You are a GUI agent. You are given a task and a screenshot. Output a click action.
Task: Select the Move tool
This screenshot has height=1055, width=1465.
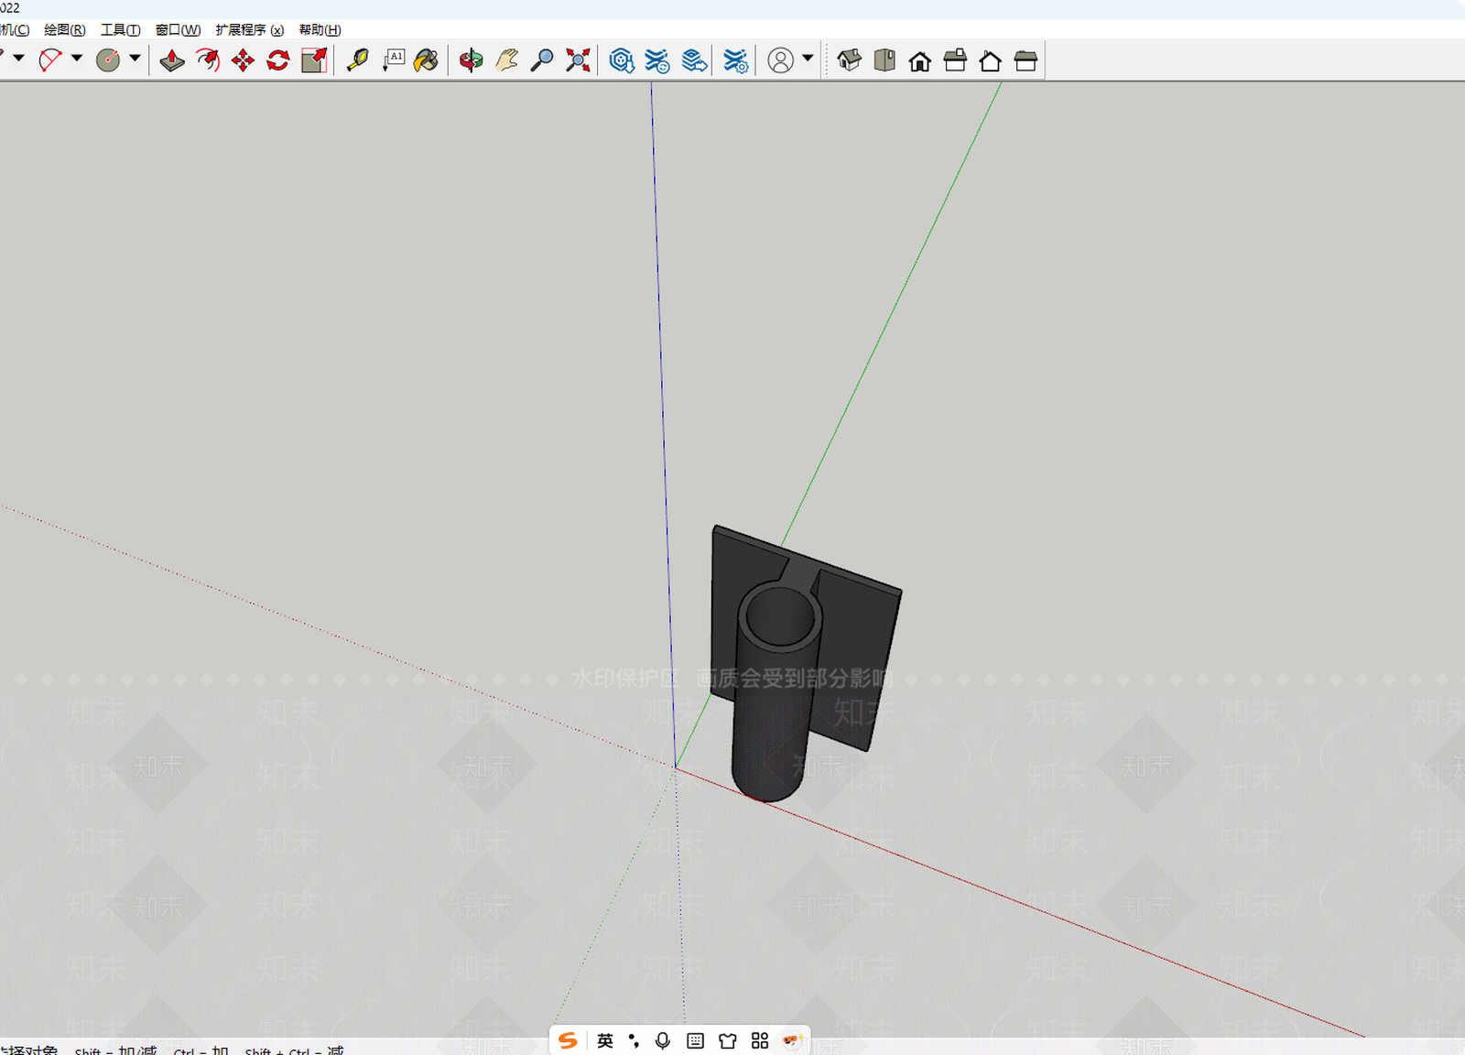click(x=243, y=60)
